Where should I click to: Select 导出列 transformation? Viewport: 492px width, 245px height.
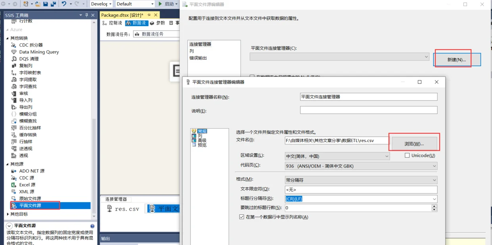26,107
